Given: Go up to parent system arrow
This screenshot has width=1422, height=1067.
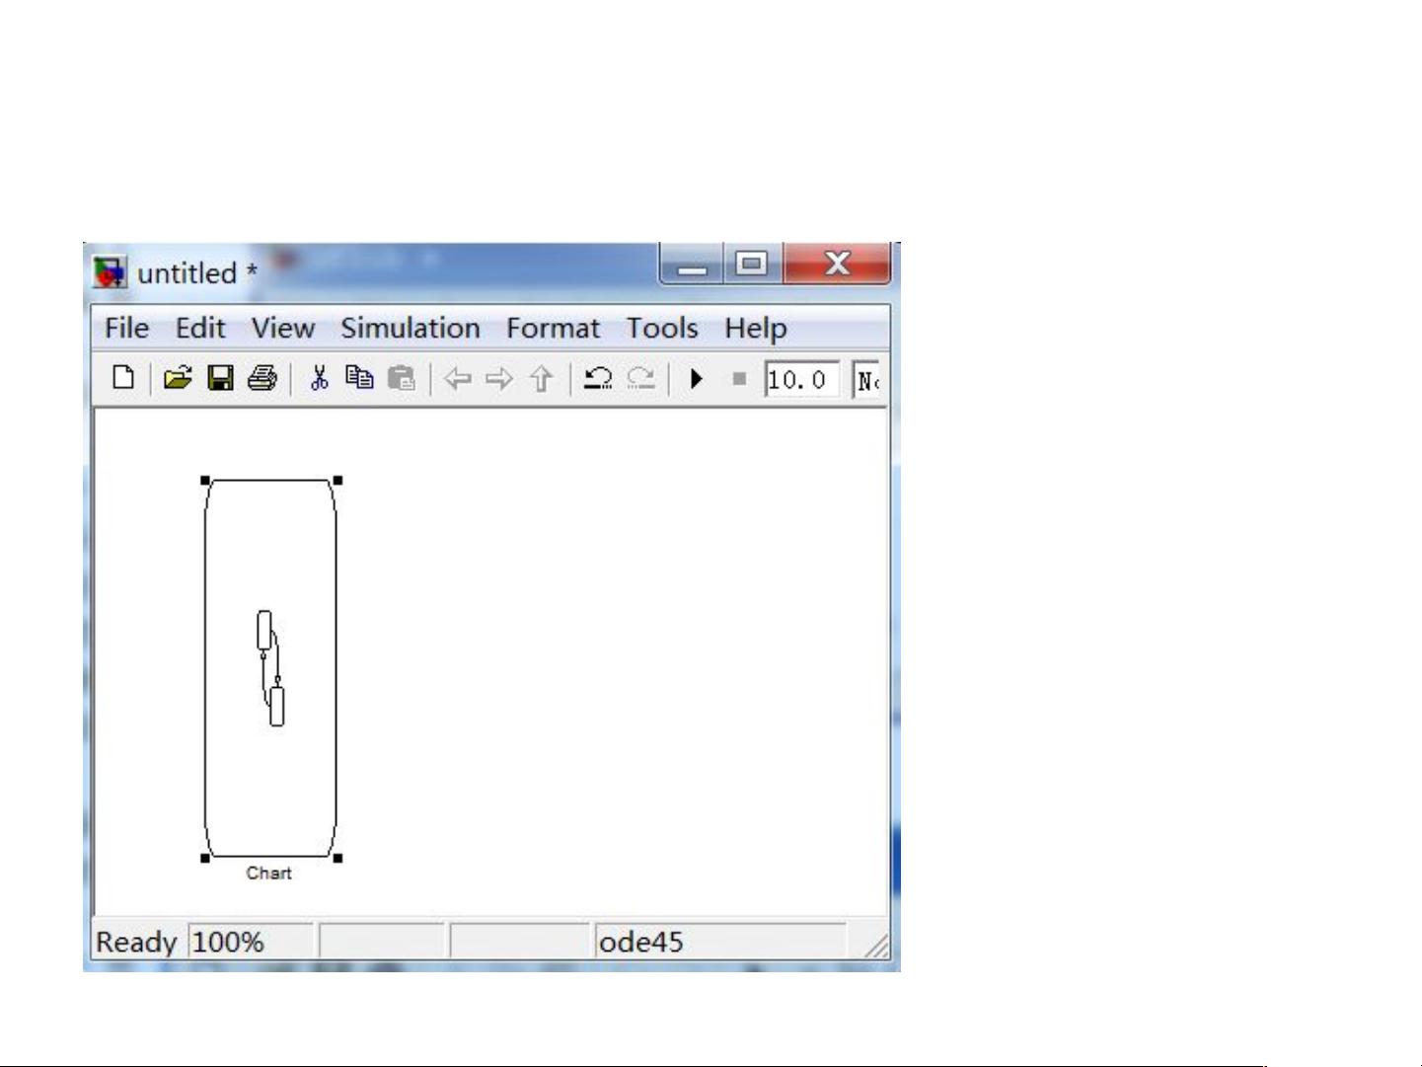Looking at the screenshot, I should click(x=541, y=378).
